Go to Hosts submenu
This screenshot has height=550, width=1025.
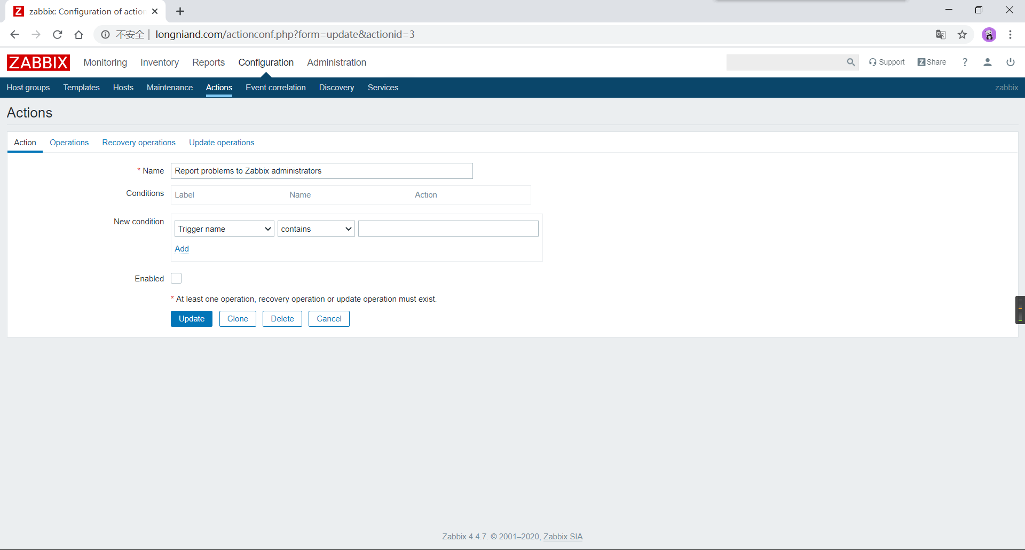click(x=123, y=88)
